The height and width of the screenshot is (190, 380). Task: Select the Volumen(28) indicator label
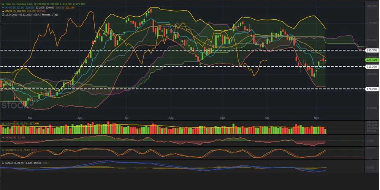12,124
